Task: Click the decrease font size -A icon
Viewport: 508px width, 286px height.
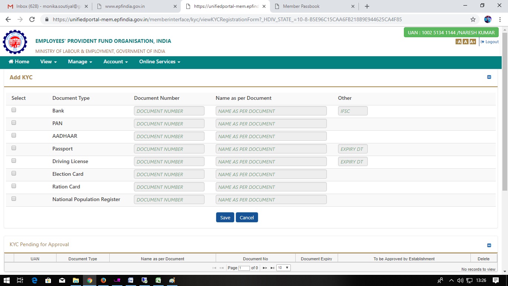Action: tap(459, 42)
